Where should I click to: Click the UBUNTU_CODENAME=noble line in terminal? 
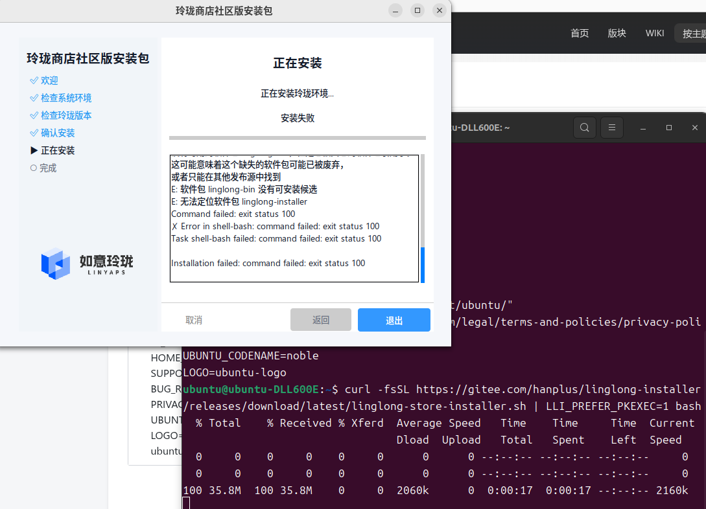tap(251, 356)
